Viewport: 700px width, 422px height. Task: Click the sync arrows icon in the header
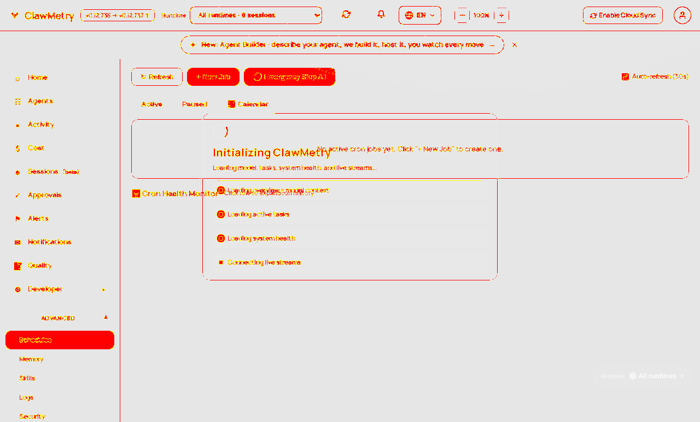[346, 14]
